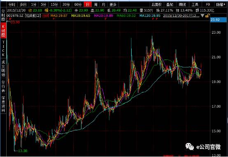Click the MA10:19.65 indicator label
The image size is (228, 157).
point(81,16)
